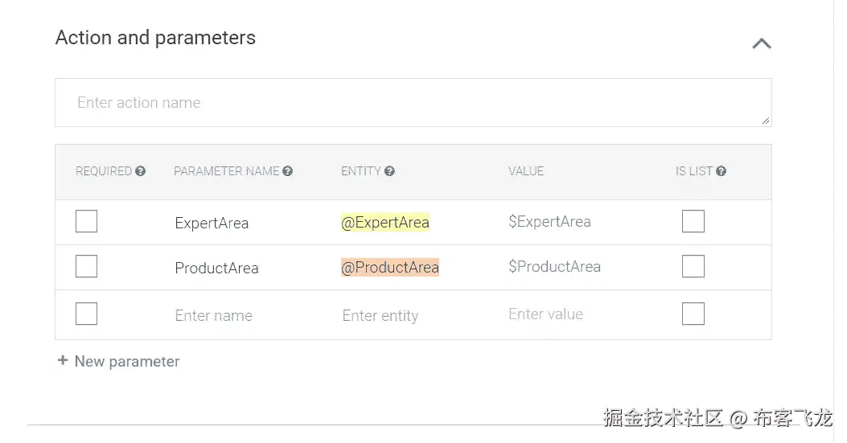Click the help icon beside PARAMETER NAME
The width and height of the screenshot is (847, 443).
click(x=288, y=171)
